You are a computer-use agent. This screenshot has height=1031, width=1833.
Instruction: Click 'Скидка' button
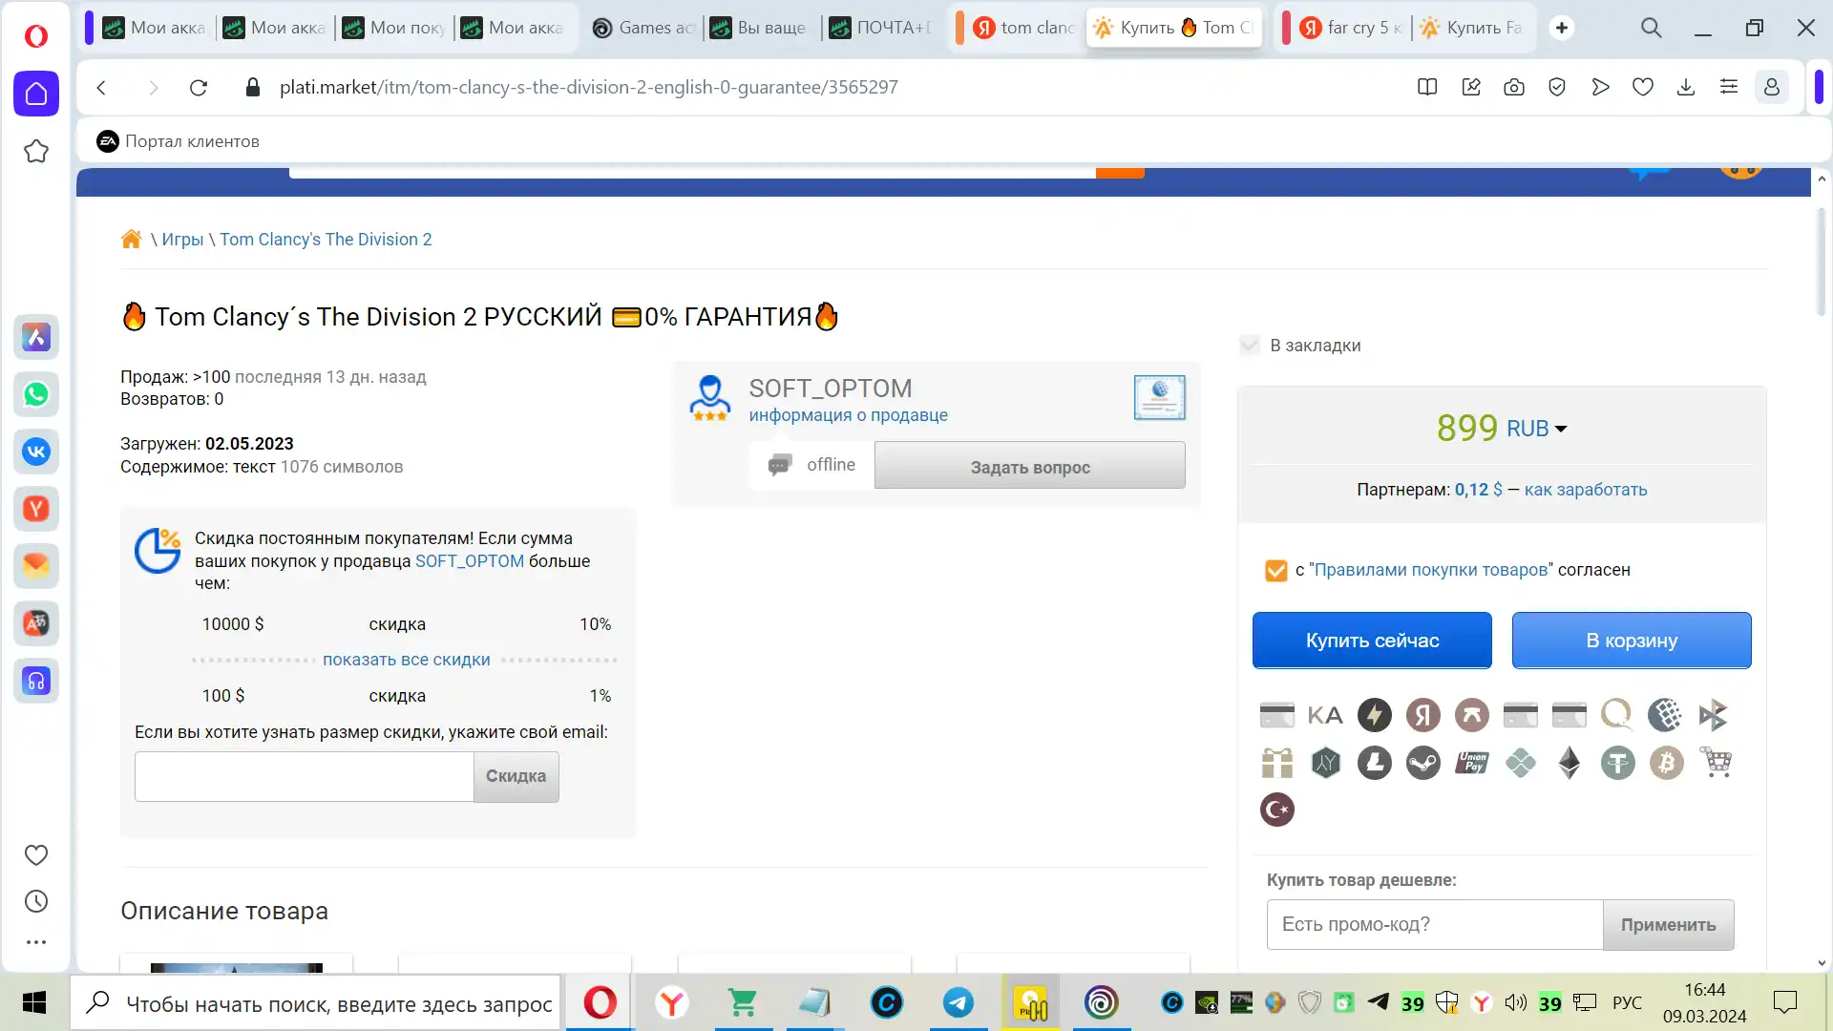pyautogui.click(x=516, y=776)
